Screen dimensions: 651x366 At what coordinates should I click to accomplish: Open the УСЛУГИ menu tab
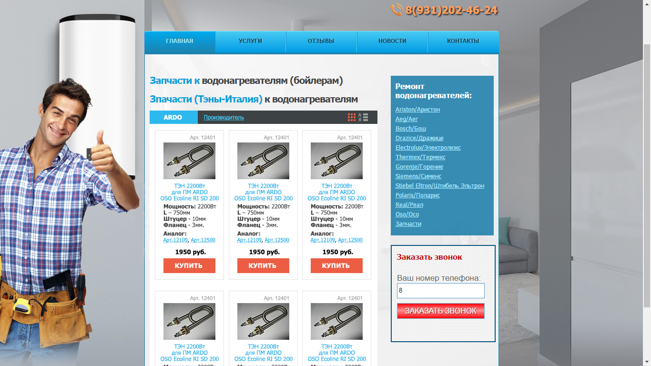[250, 41]
